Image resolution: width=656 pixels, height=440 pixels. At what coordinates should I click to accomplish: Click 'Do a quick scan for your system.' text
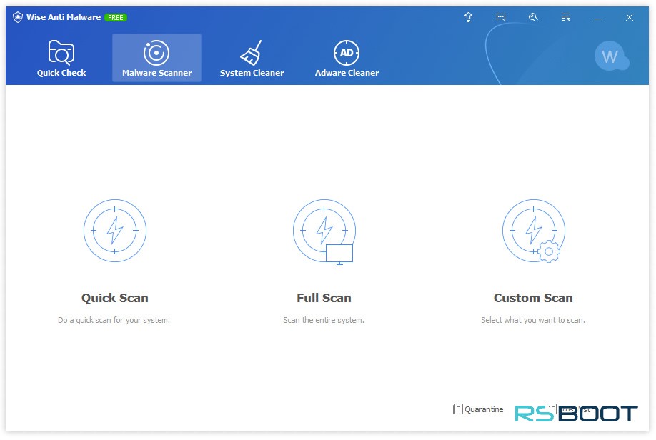(x=114, y=320)
